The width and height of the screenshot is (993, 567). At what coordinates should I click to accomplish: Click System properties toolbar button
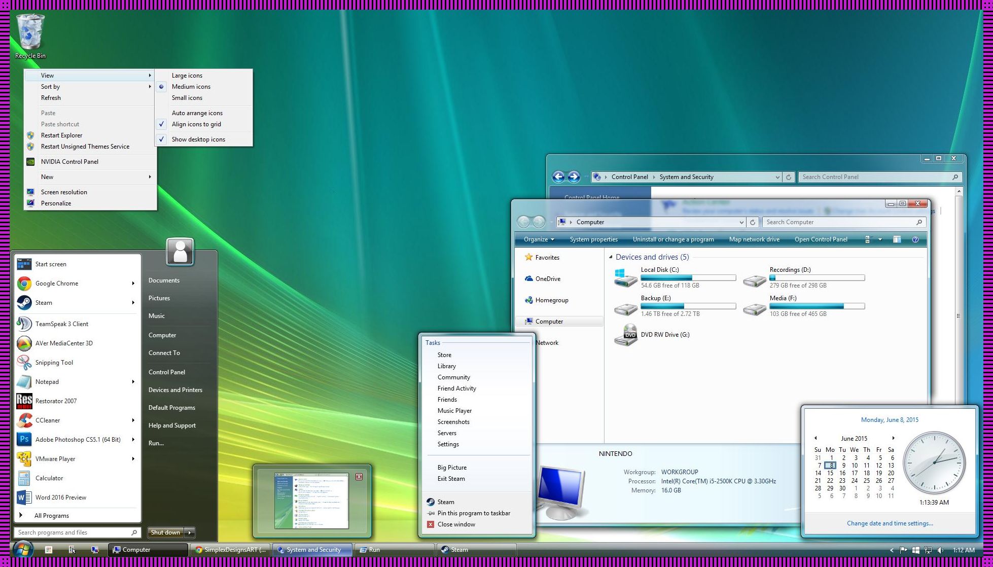point(593,239)
